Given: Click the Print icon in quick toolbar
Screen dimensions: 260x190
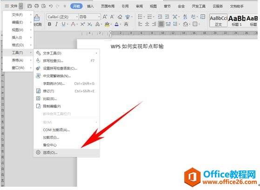Looking at the screenshot, I should (36, 6).
